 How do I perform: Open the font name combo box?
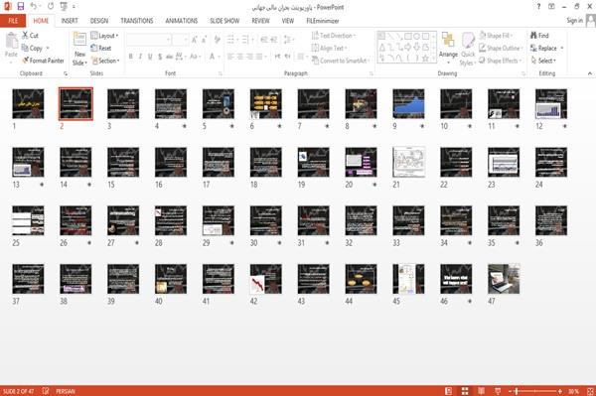point(148,40)
